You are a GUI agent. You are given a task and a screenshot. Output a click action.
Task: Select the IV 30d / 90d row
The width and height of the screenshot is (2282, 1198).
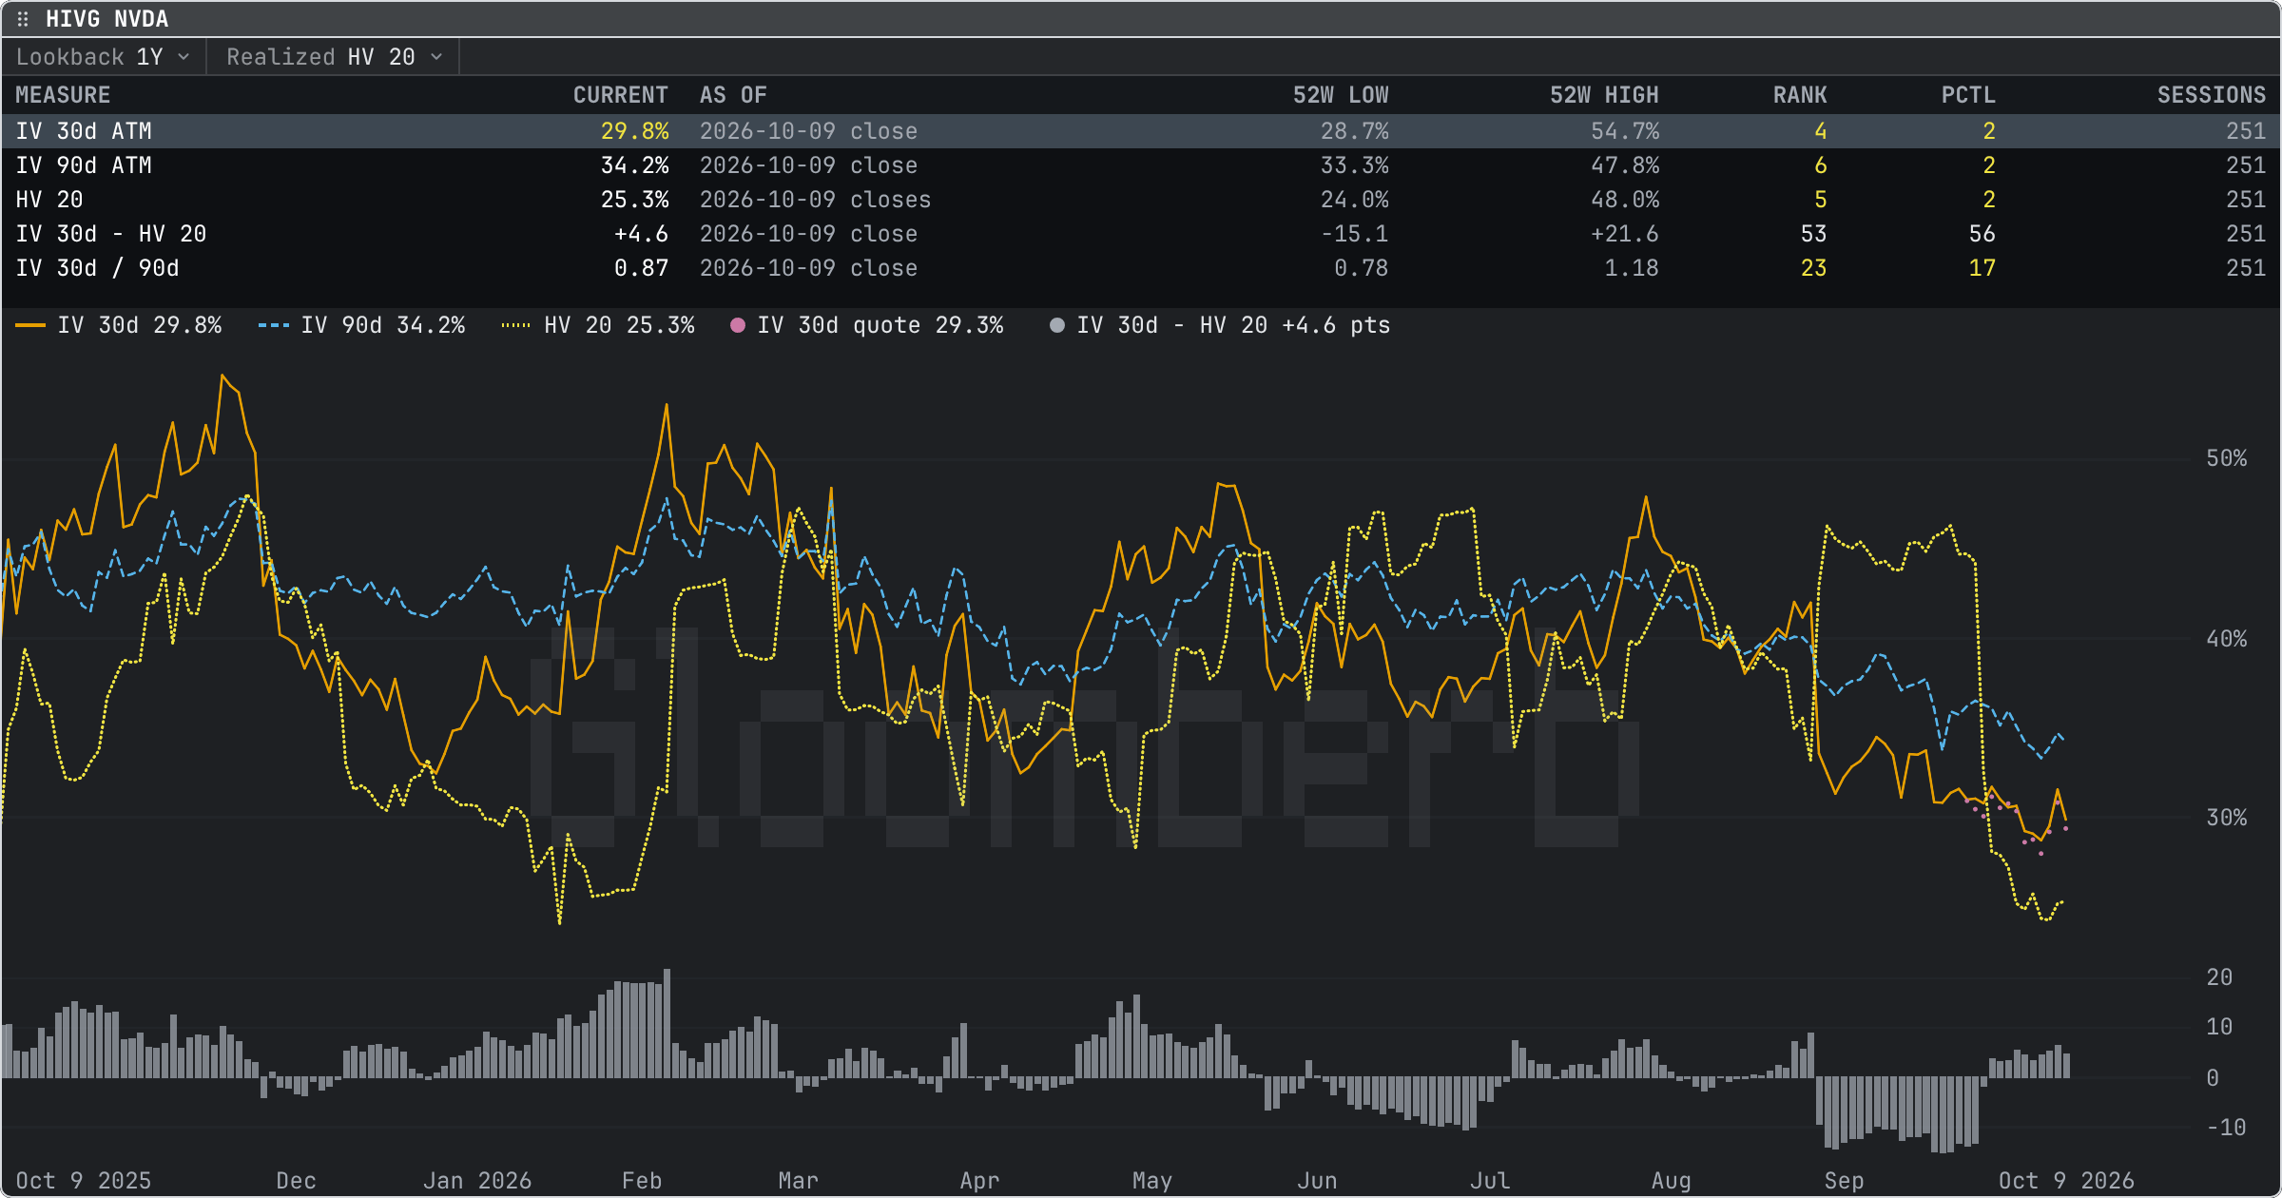pyautogui.click(x=1141, y=268)
